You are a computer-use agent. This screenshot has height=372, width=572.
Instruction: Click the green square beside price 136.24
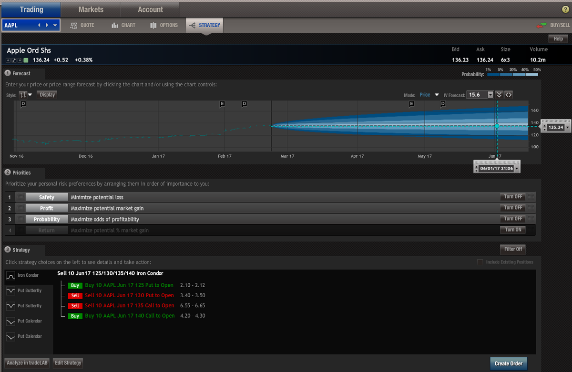(26, 60)
